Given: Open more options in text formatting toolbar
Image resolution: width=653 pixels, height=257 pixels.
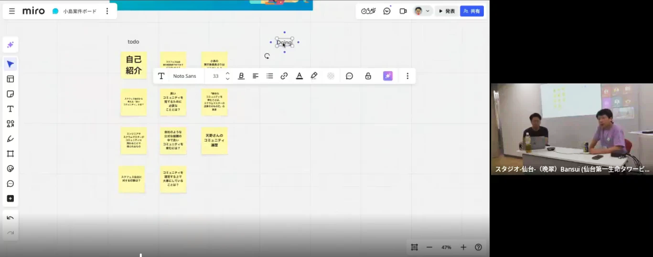Looking at the screenshot, I should click(407, 76).
